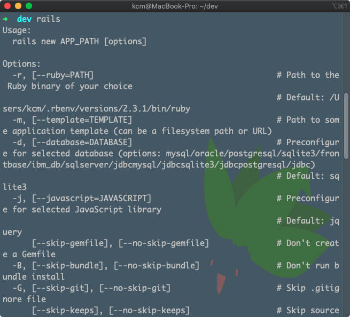Click the '-j, [--javascript=JAVASCRIPT]' option
Image resolution: width=350 pixels, height=317 pixels.
tap(82, 199)
